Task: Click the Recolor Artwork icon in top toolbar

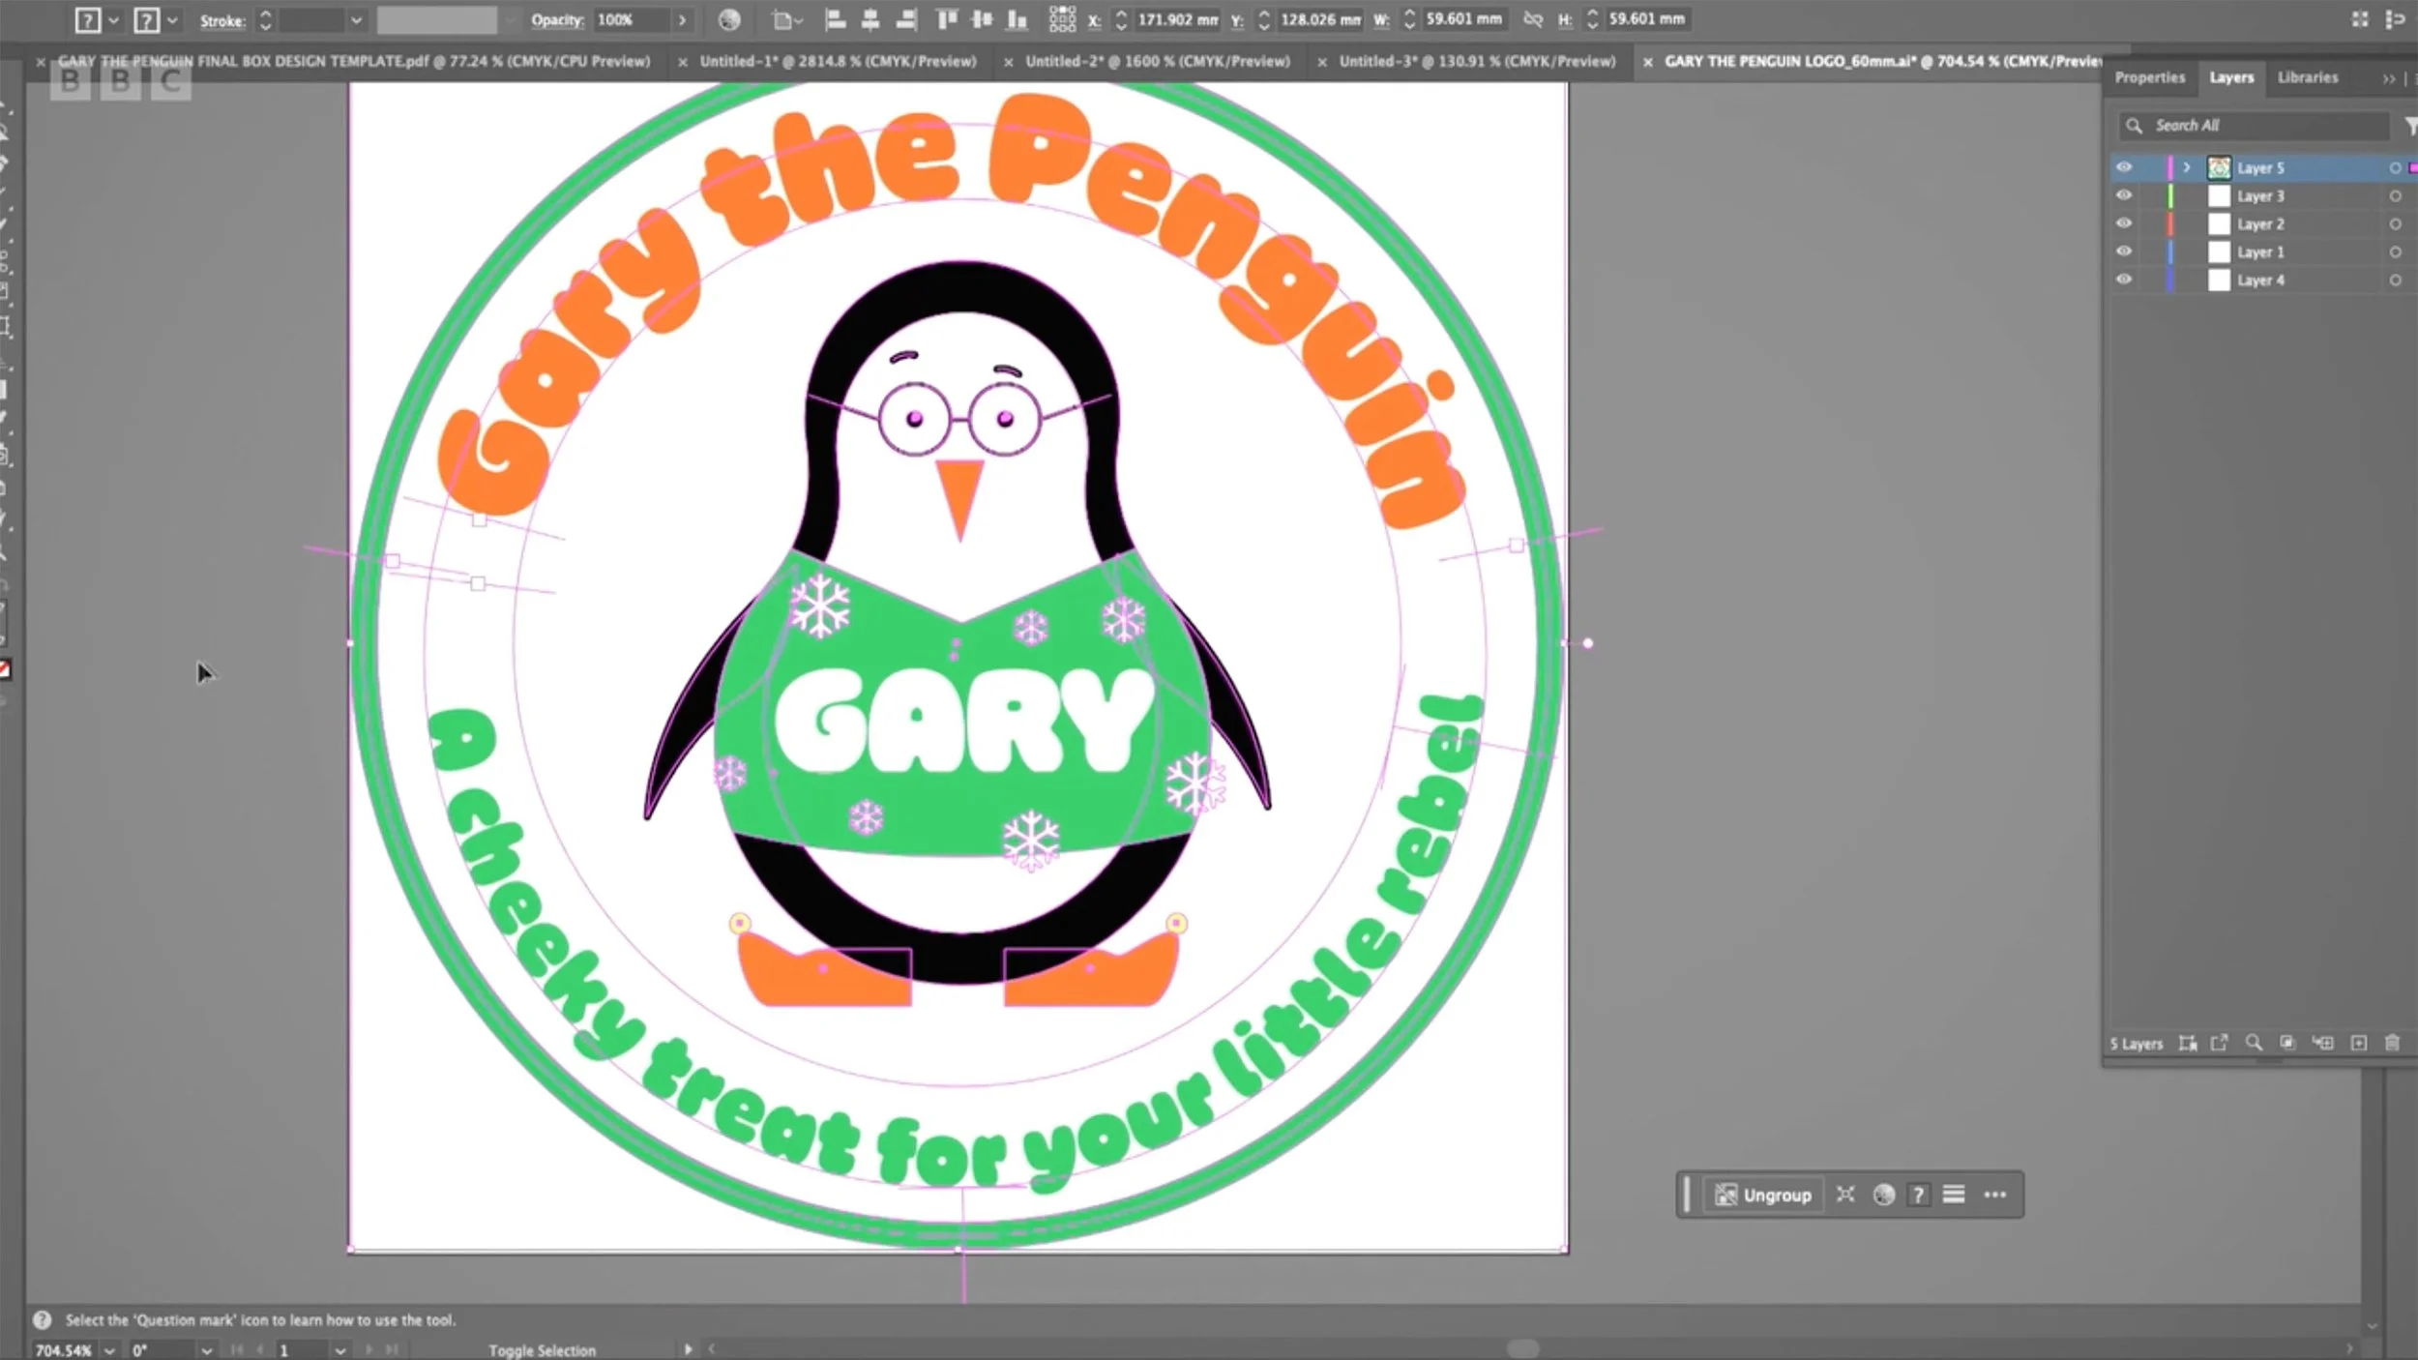Action: pyautogui.click(x=729, y=19)
